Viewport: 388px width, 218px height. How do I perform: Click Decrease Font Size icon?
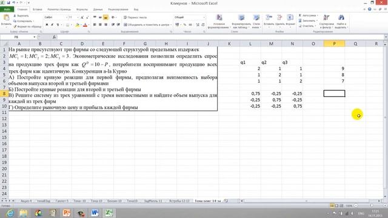tap(87, 18)
